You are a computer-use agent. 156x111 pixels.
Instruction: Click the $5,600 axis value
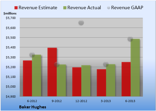11,28
